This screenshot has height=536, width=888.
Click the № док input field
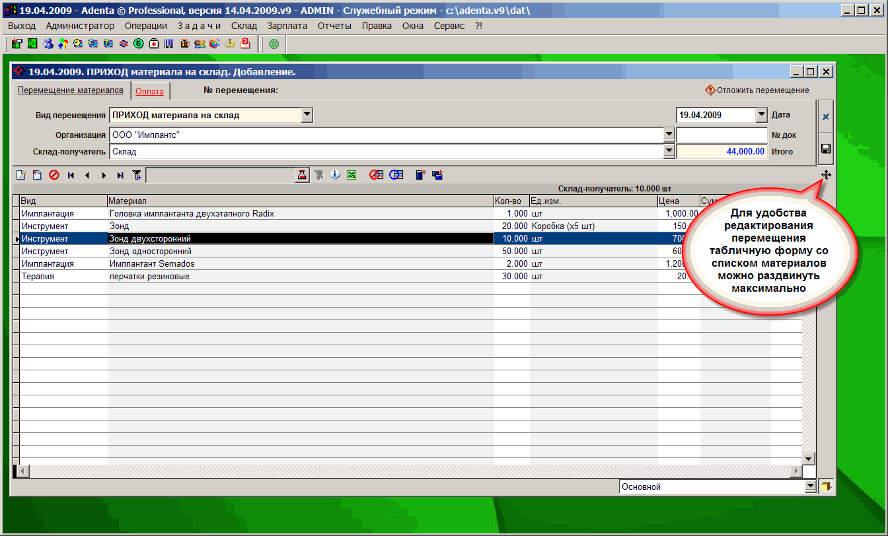point(722,135)
